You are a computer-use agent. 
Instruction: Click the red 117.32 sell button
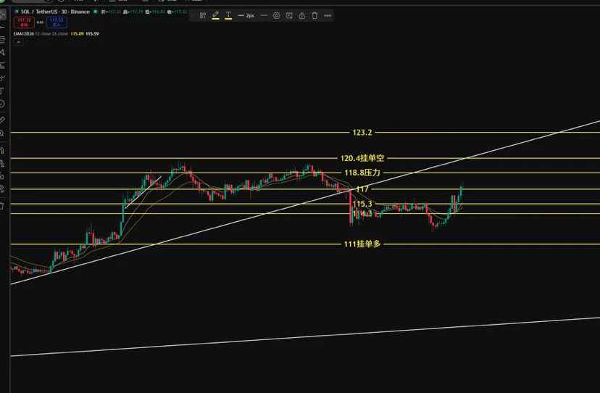tap(24, 22)
